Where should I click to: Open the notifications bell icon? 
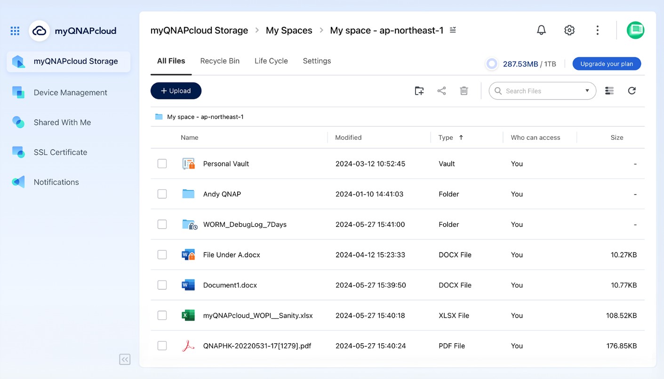(541, 30)
